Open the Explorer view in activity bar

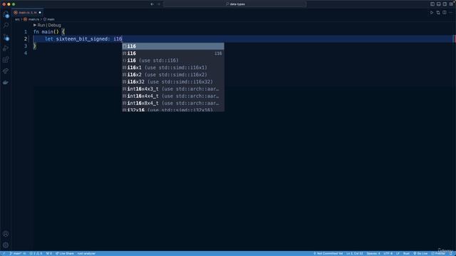click(6, 14)
